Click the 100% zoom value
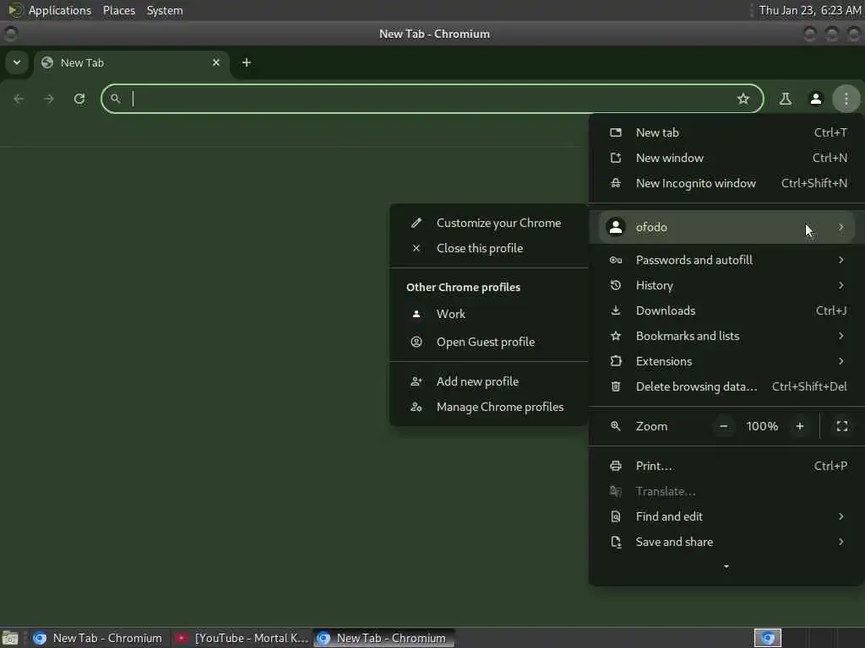The height and width of the screenshot is (648, 865). 762,426
